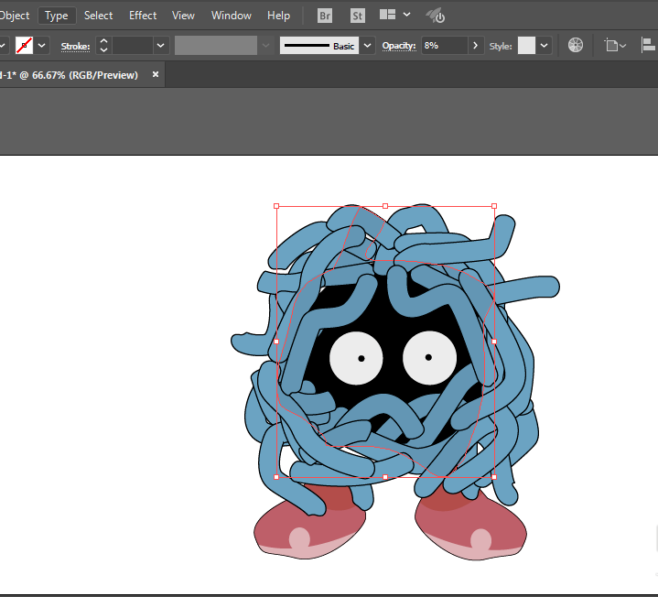Click the graphic Style swatch

click(x=526, y=46)
